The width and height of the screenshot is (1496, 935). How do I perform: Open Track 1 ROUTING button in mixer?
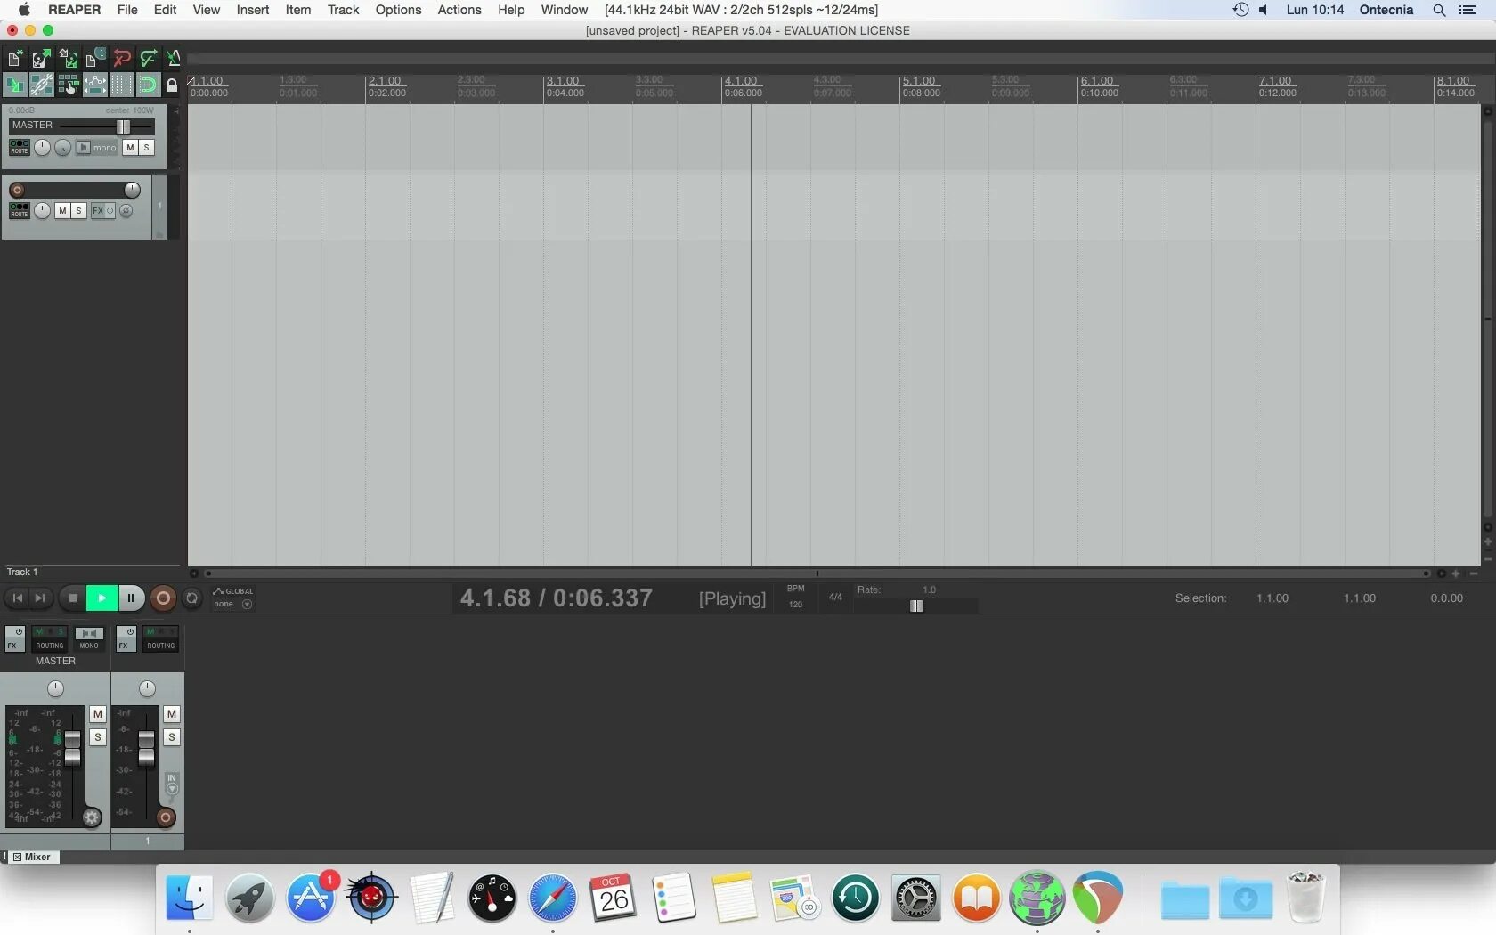[x=161, y=638]
